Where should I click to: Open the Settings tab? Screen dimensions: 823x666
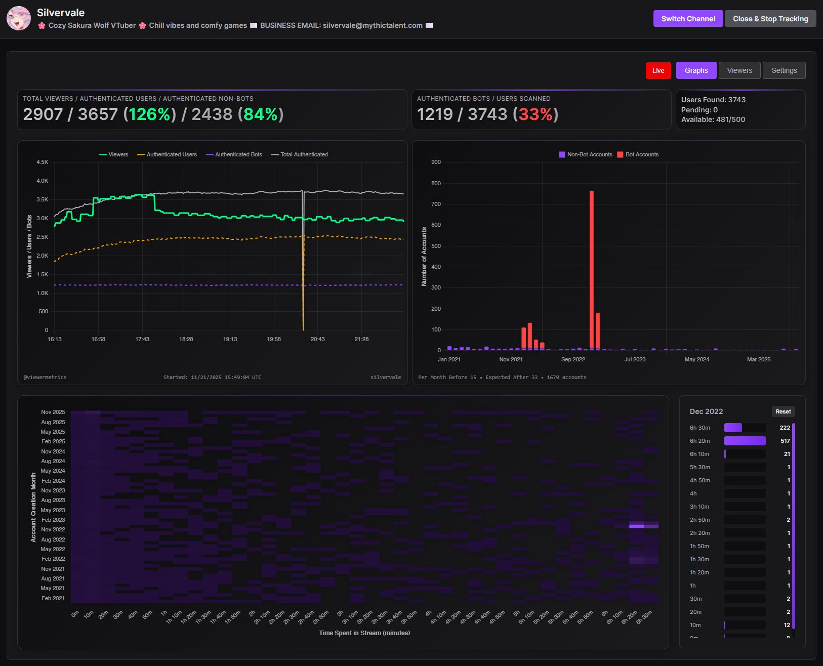click(784, 70)
